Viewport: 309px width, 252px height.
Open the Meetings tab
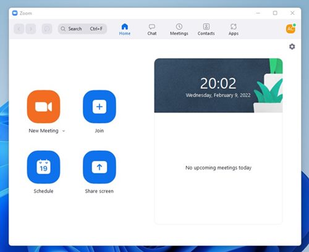coord(179,30)
